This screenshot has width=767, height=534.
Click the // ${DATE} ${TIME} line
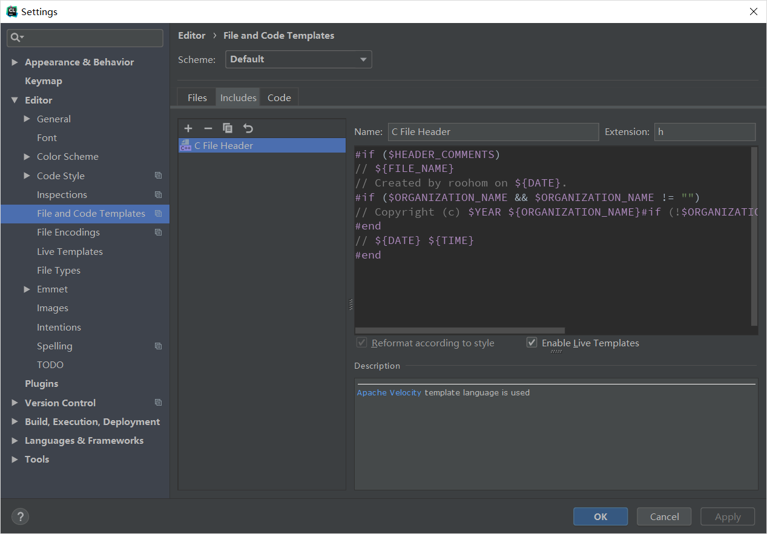(415, 240)
